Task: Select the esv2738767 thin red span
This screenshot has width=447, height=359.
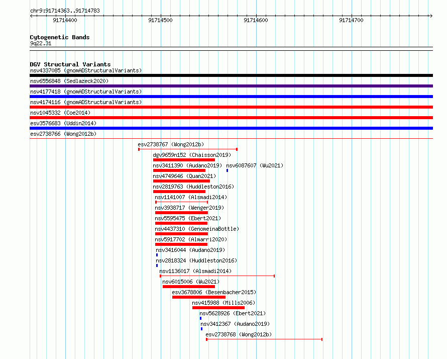Action: point(188,149)
